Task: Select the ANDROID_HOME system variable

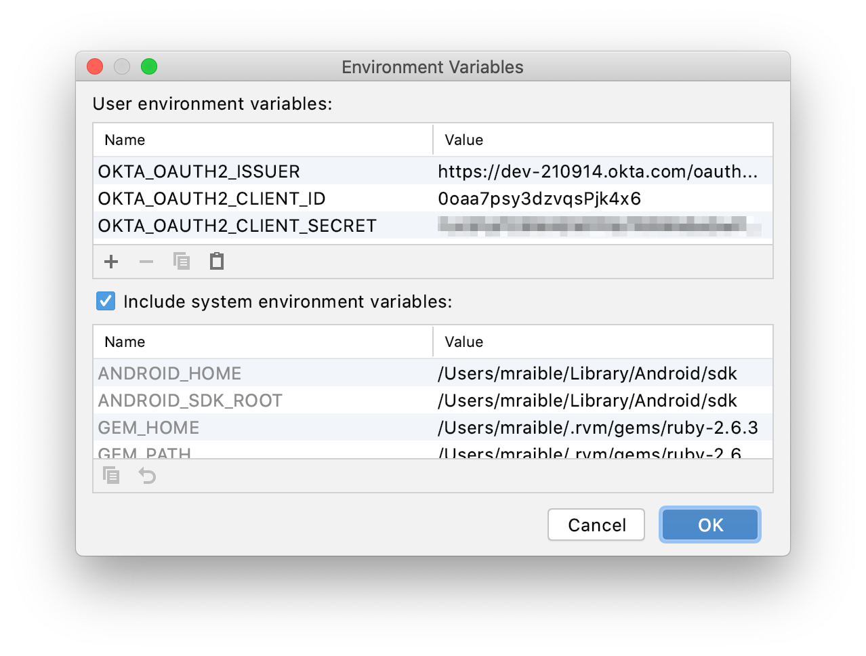Action: [169, 373]
